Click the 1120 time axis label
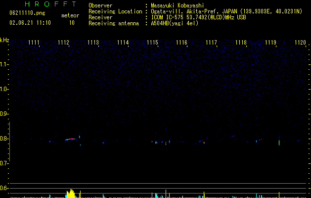This screenshot has width=311, height=198. click(300, 42)
